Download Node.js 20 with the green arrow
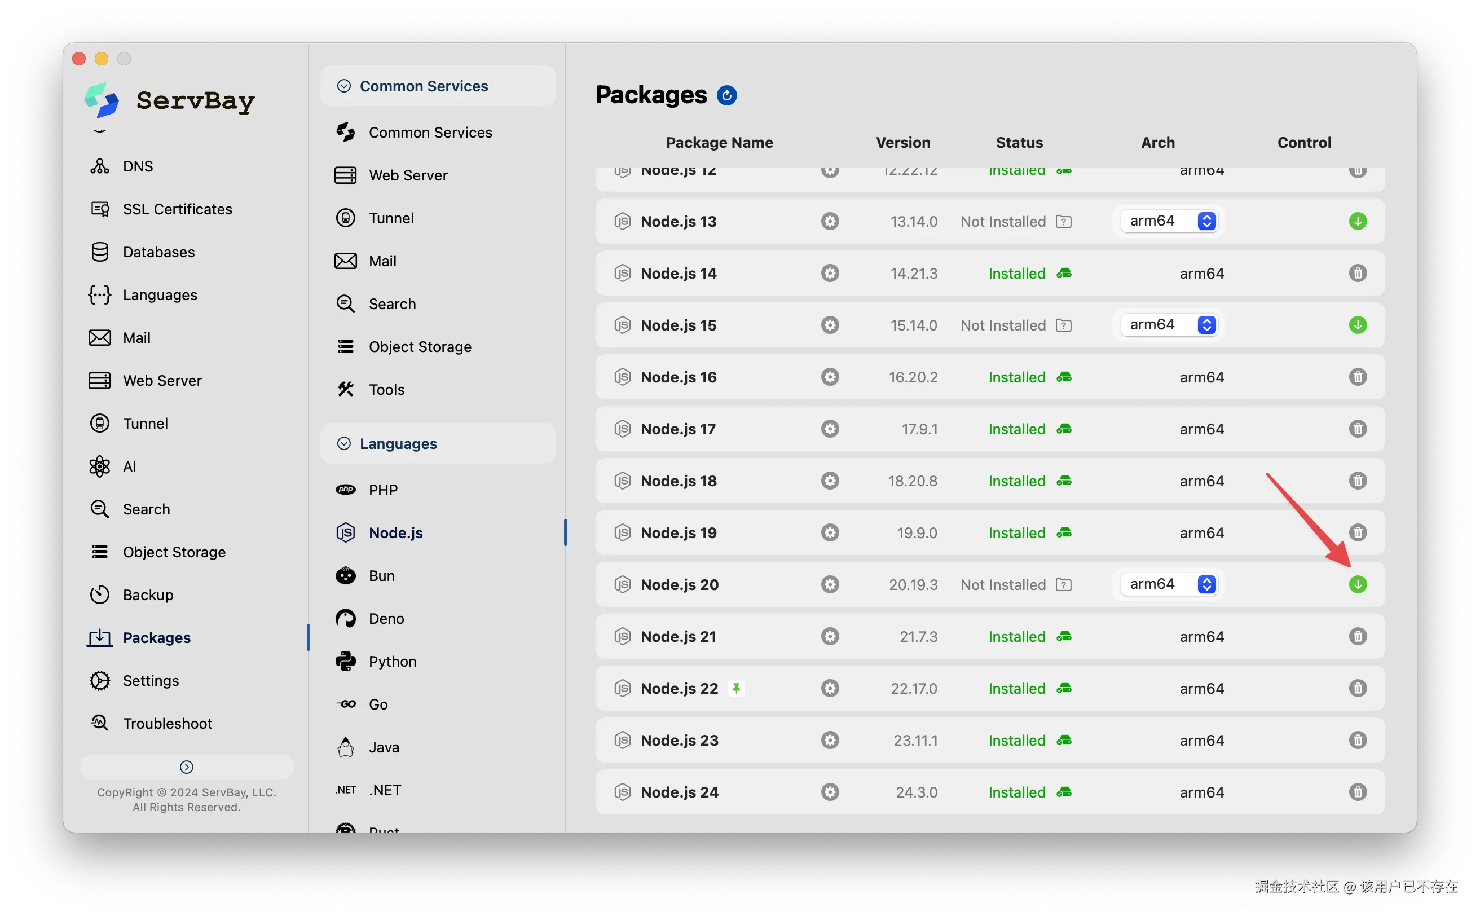The height and width of the screenshot is (916, 1480). point(1358,584)
